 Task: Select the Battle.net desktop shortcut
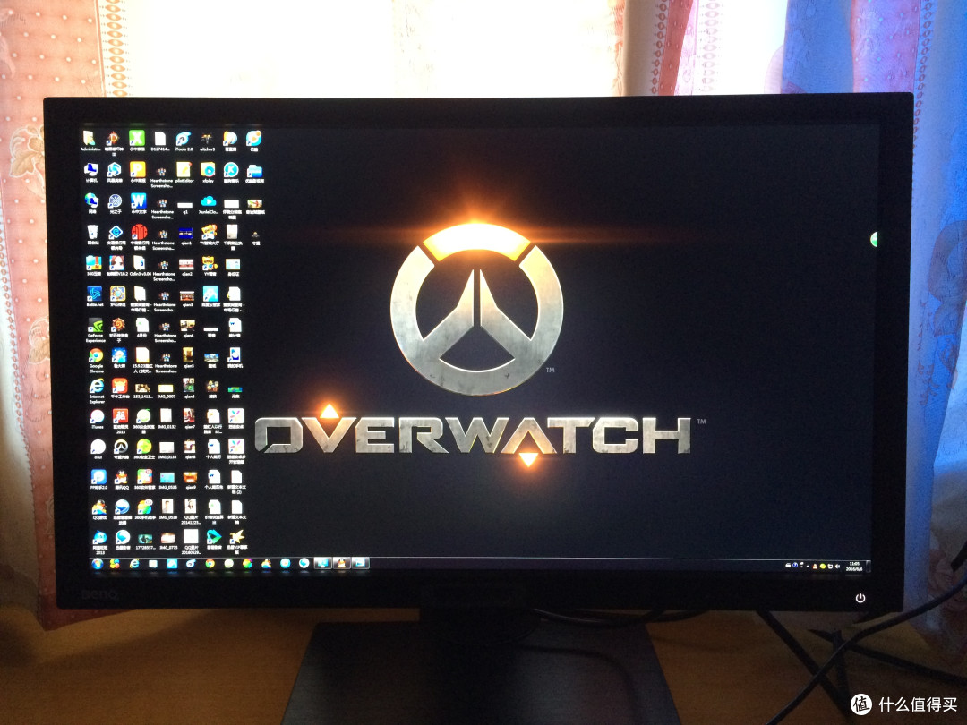click(x=94, y=296)
